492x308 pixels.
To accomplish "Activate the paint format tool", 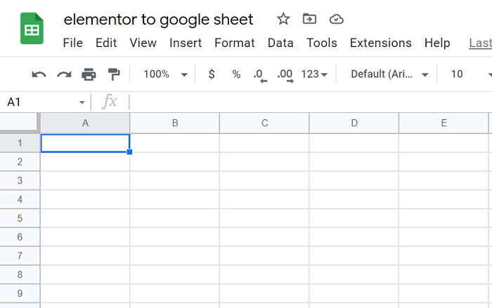I will pos(114,74).
